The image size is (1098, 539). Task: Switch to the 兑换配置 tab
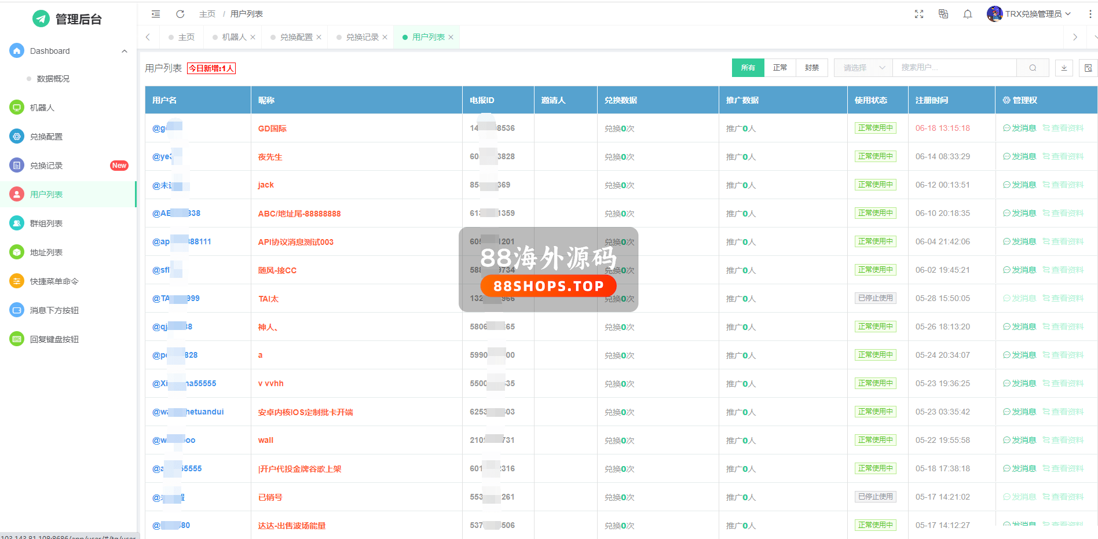pos(296,37)
